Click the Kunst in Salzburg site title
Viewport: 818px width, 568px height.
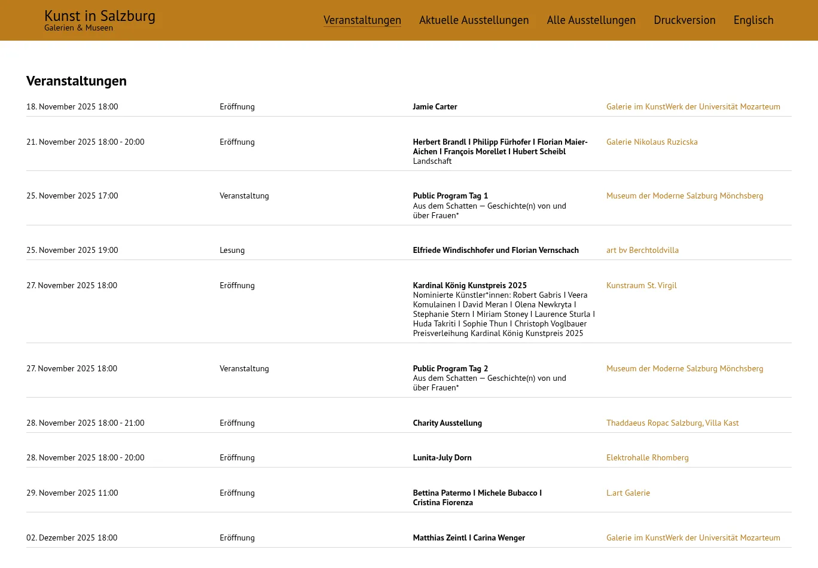click(x=100, y=16)
